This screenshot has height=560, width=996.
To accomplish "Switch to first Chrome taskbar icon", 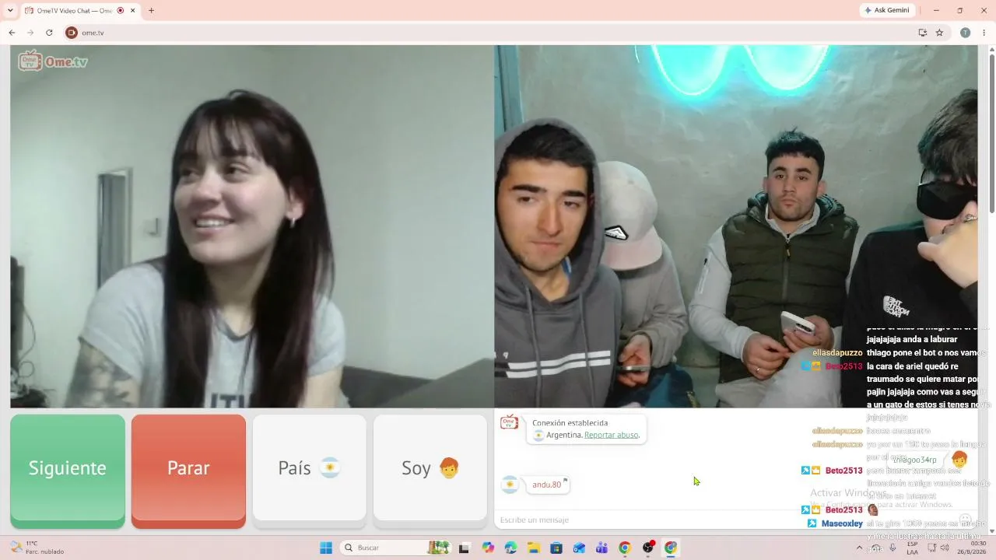I will [624, 548].
